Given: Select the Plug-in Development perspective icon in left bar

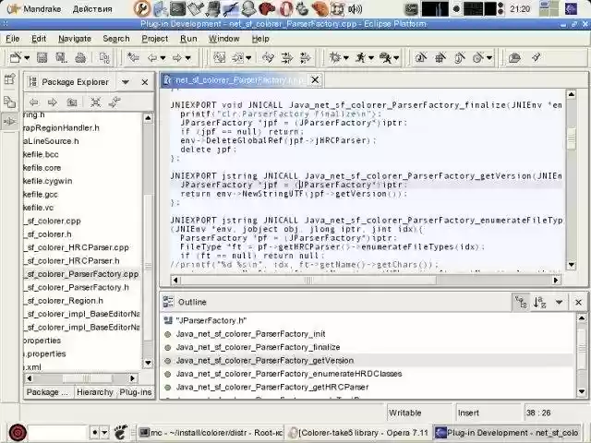Looking at the screenshot, I should point(9,122).
